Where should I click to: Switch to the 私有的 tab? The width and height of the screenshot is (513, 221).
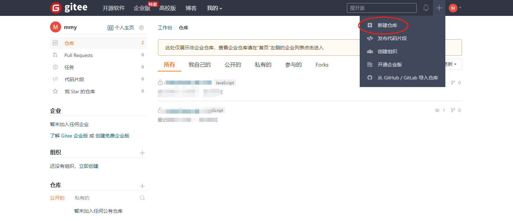pos(263,65)
